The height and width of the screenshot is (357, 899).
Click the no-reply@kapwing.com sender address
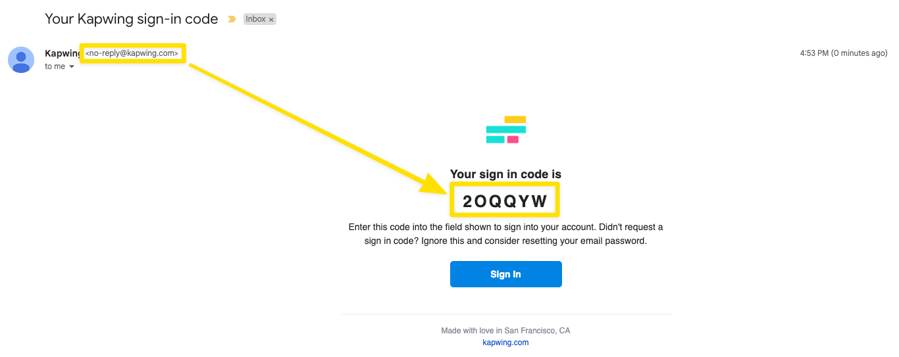(132, 53)
